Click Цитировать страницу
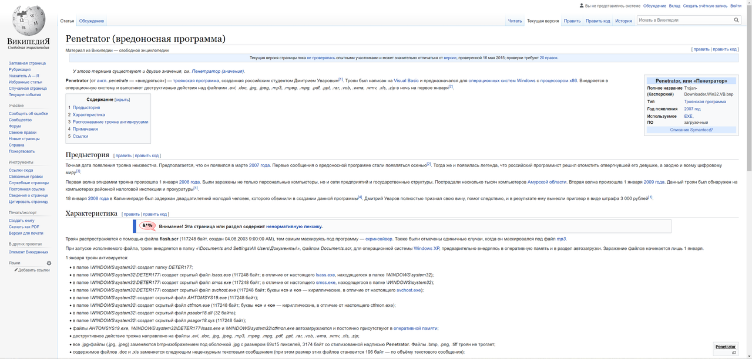 [x=28, y=202]
